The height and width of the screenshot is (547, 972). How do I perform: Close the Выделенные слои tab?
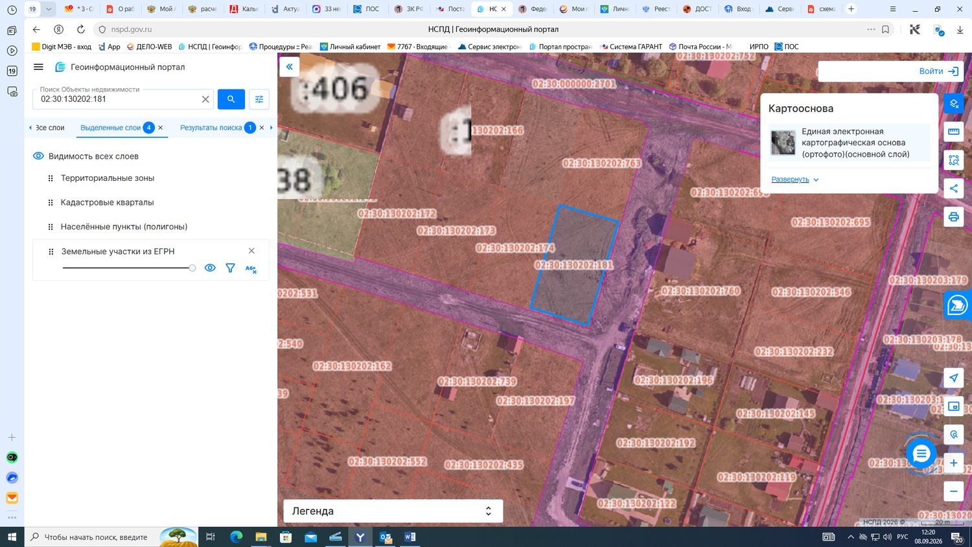tap(161, 128)
